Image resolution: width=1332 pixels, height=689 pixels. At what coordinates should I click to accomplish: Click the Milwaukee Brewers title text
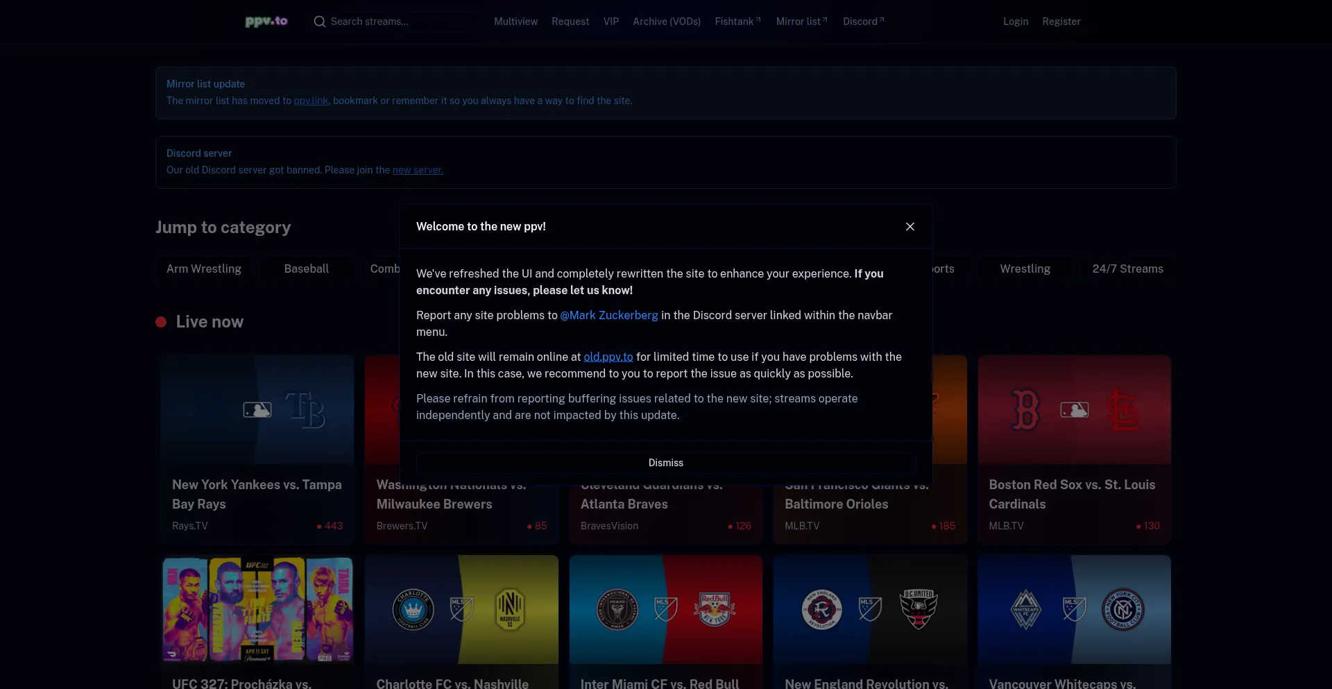click(x=434, y=504)
